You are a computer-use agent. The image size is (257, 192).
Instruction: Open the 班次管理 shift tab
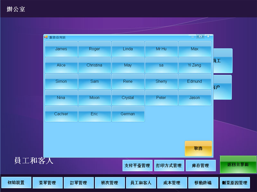(110, 183)
